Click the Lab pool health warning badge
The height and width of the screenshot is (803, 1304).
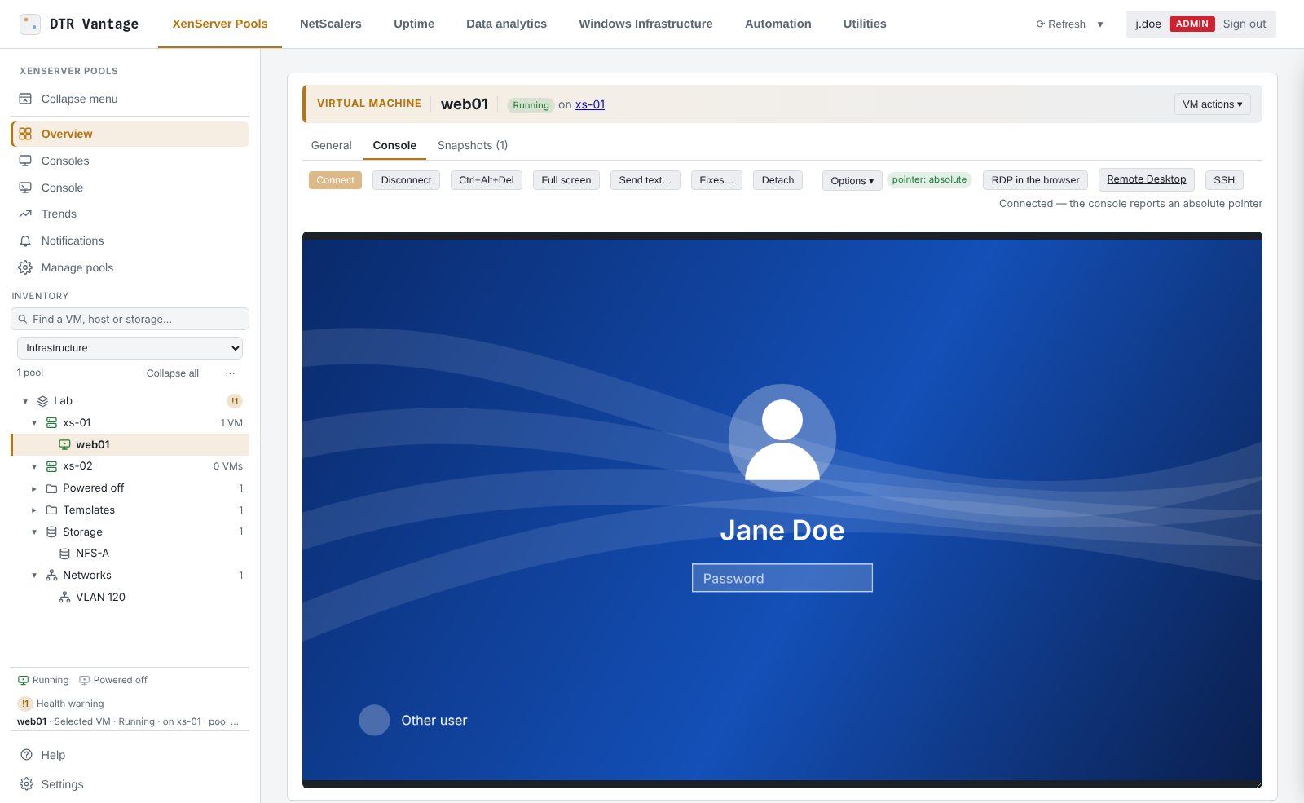point(235,401)
